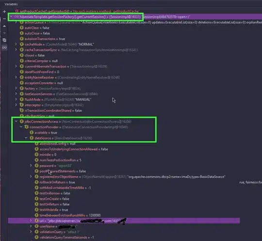Click the BasicDataSource@16290 value text
262x241 pixels.
[74, 138]
